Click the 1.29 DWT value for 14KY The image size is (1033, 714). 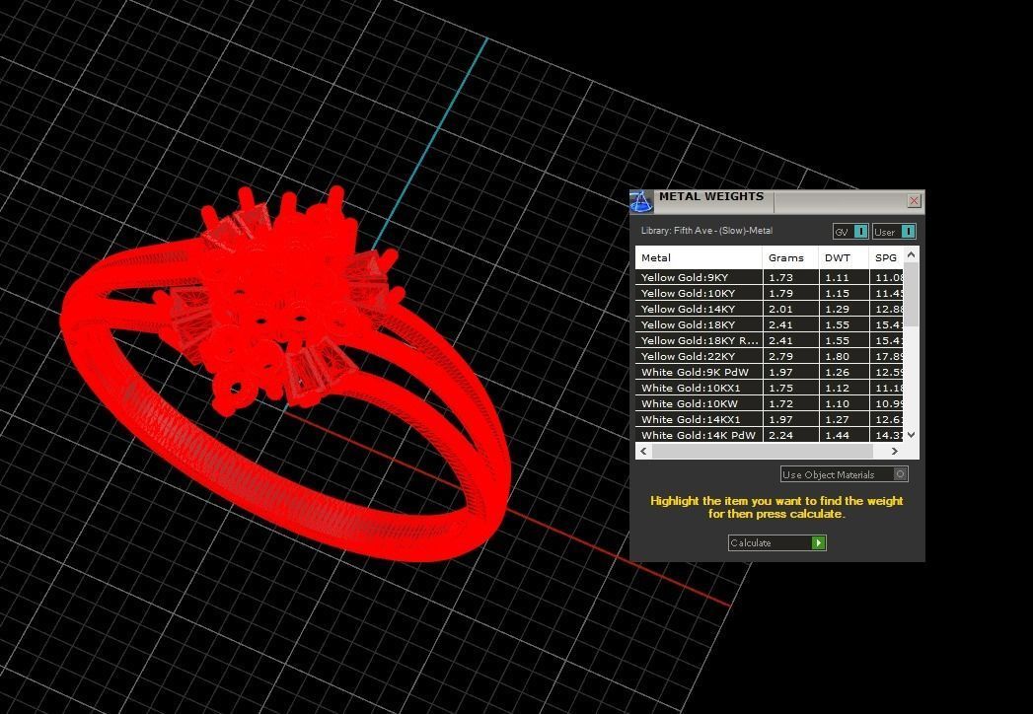coord(837,309)
